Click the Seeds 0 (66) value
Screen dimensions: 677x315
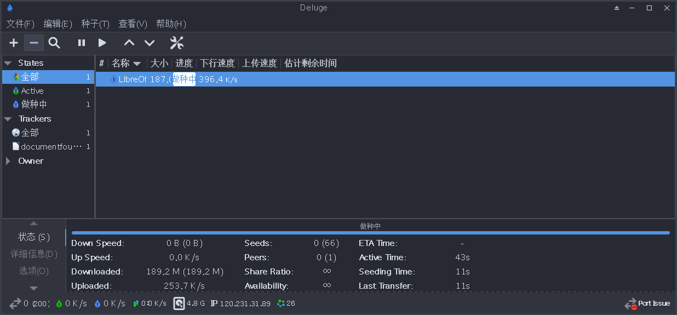click(326, 243)
